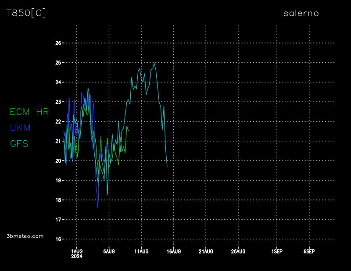351x271 pixels.
Task: Select the 26AUG date tick label
Action: coord(238,251)
